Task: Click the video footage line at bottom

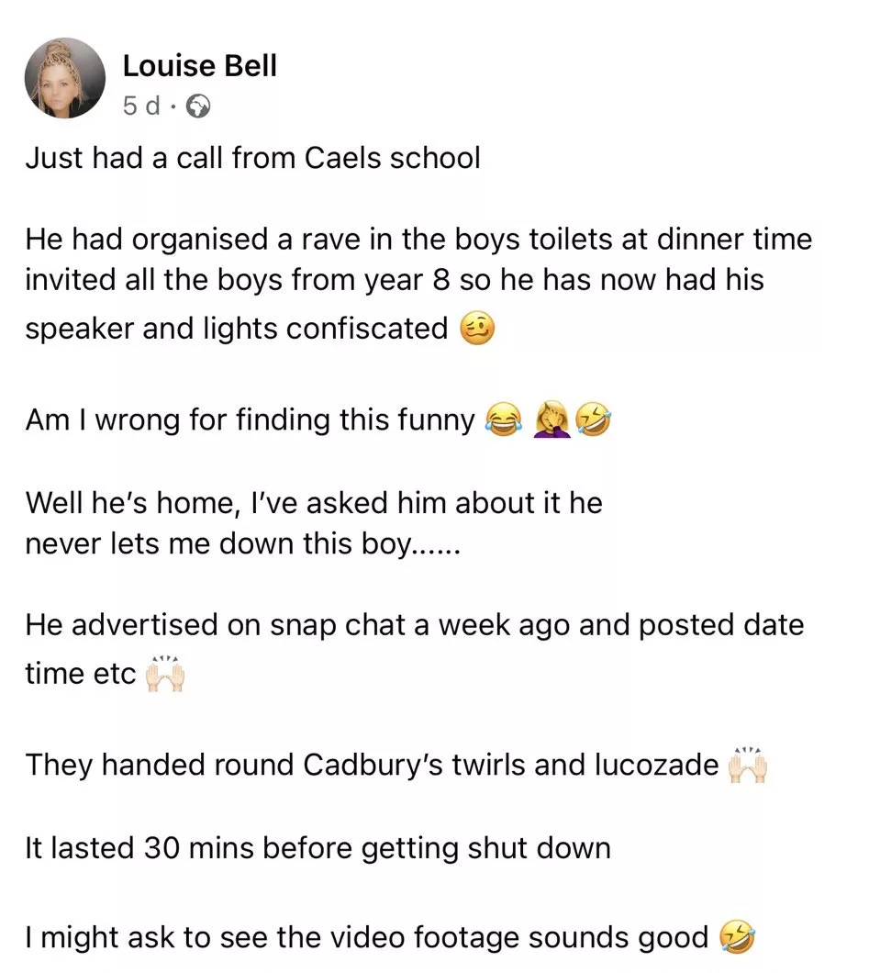Action: point(367,937)
